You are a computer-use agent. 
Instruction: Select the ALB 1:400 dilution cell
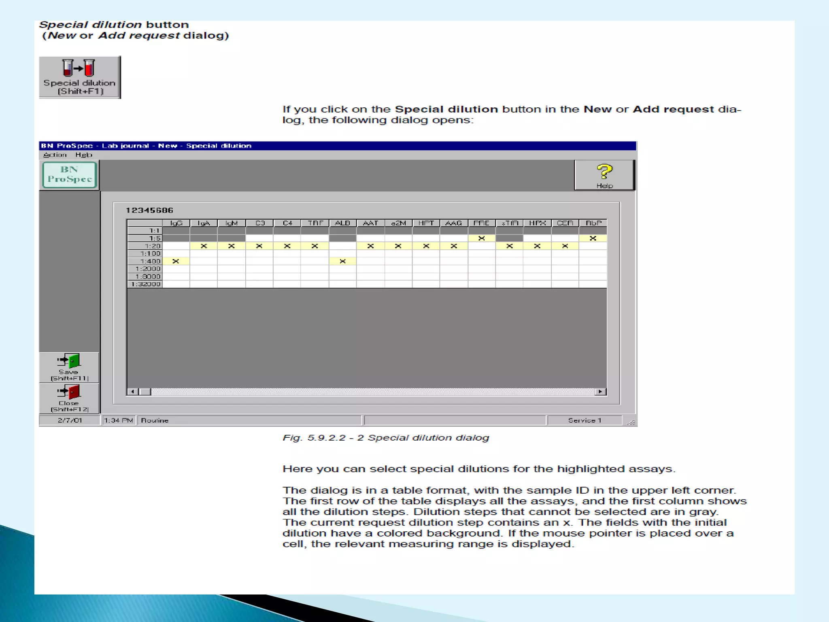(342, 261)
